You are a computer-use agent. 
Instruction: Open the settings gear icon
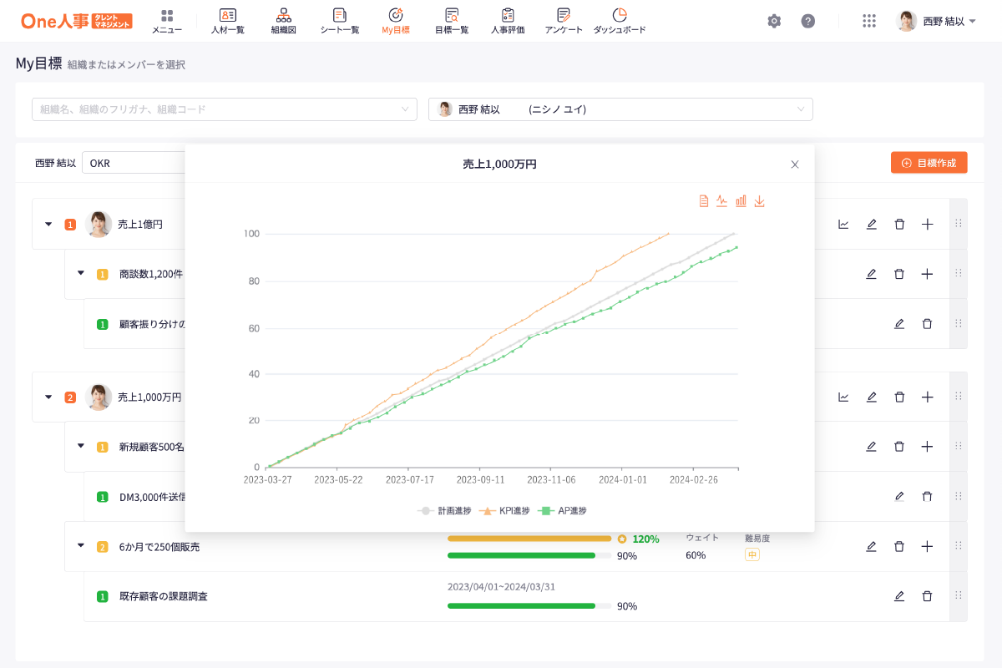point(774,21)
